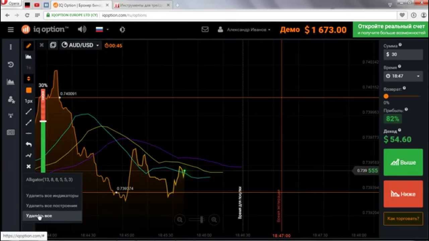Mute sound with the speaker icon

(x=82, y=29)
